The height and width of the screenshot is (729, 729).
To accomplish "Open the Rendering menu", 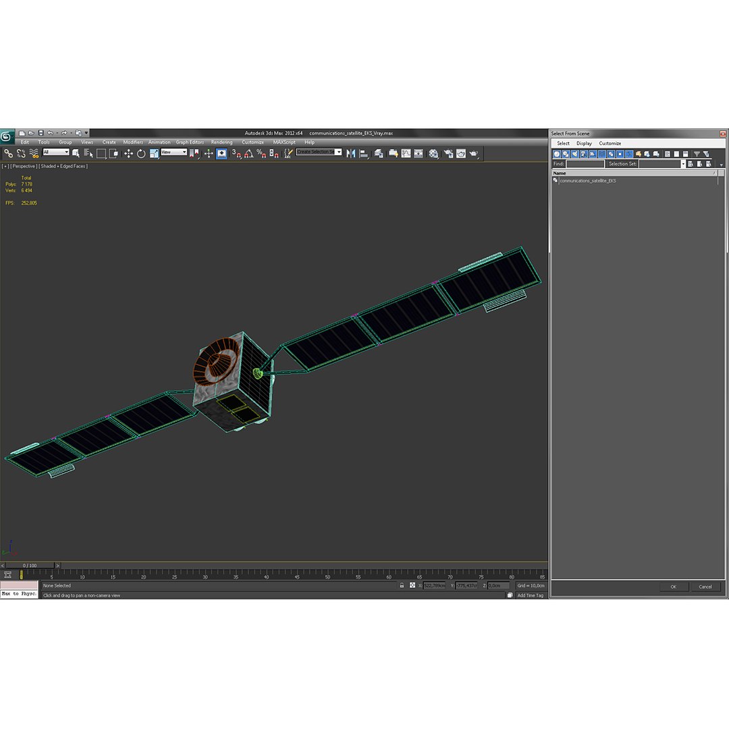I will [x=222, y=142].
